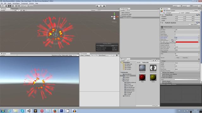This screenshot has height=113, width=202.
Task: Select the Hand tool in the toolbar
Action: click(3, 6)
